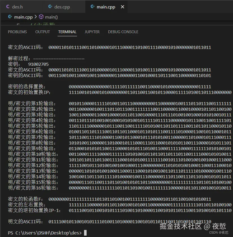Click the C file icon on des.h tab
This screenshot has height=237, width=233.
click(8, 7)
